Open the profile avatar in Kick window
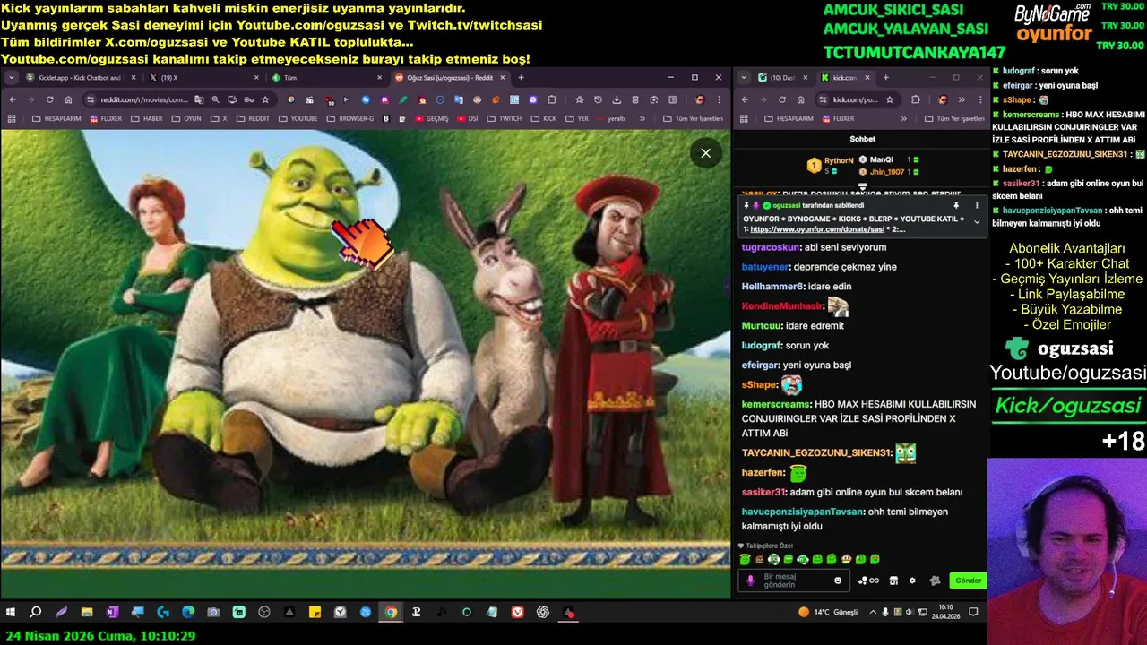The height and width of the screenshot is (645, 1147). pyautogui.click(x=942, y=99)
